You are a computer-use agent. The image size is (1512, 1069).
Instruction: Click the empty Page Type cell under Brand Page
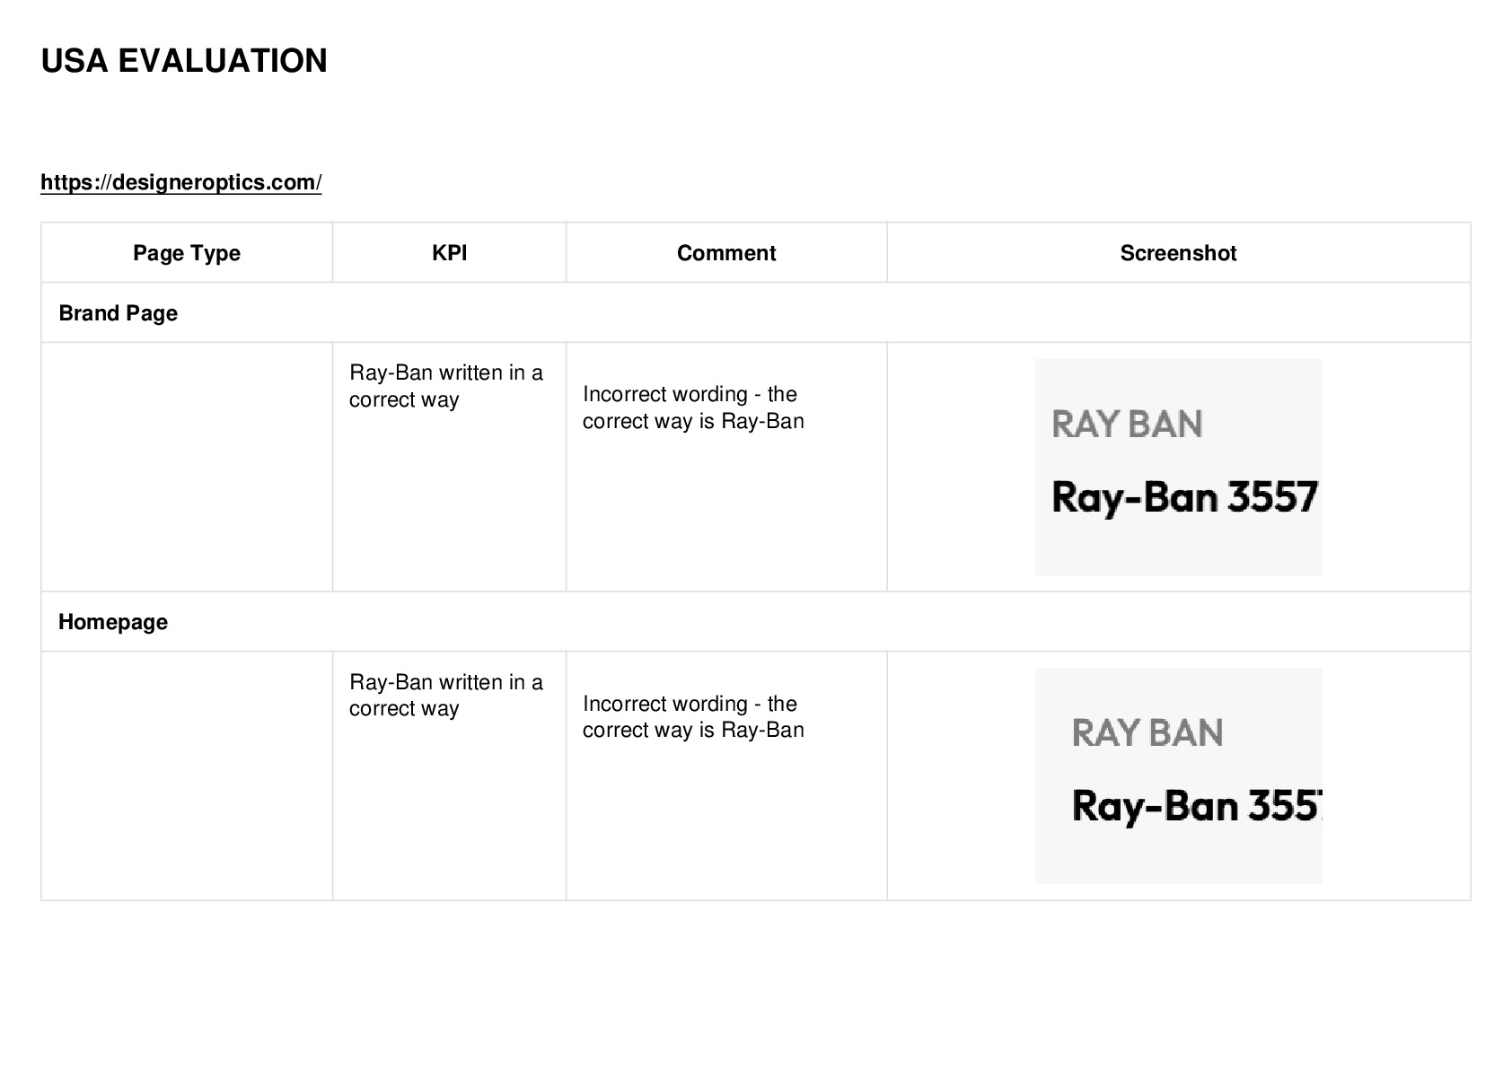point(187,467)
